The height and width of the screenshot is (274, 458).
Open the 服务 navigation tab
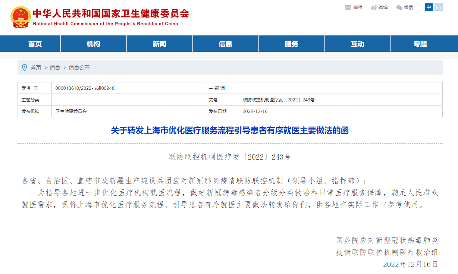click(291, 44)
